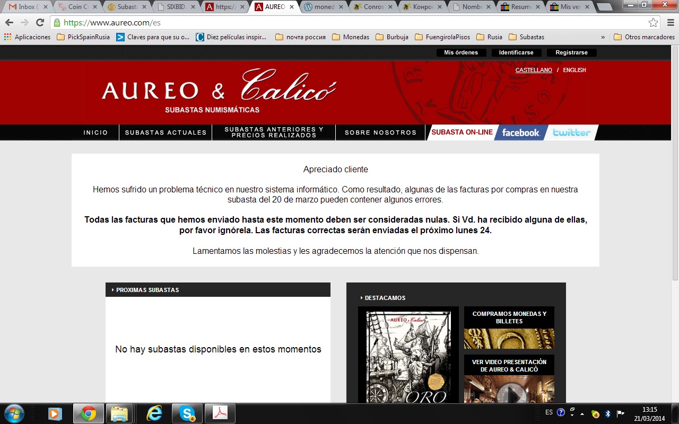This screenshot has height=424, width=679.
Task: Click the Registrarse button
Action: point(571,52)
